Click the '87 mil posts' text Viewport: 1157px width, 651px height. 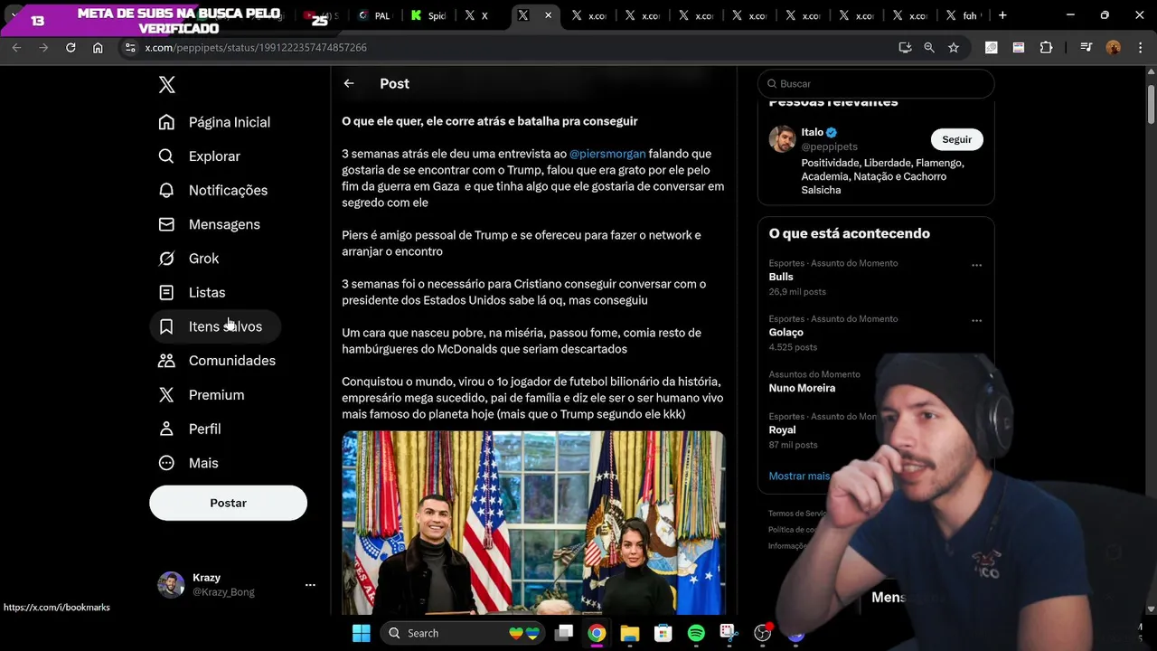tap(793, 445)
